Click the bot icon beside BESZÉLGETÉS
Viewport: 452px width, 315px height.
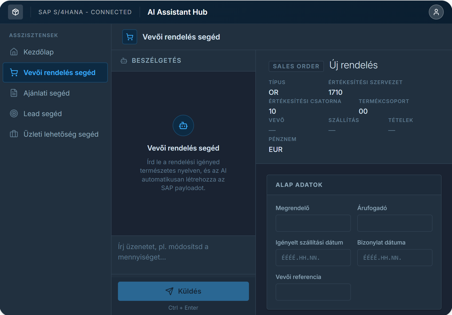coord(124,61)
